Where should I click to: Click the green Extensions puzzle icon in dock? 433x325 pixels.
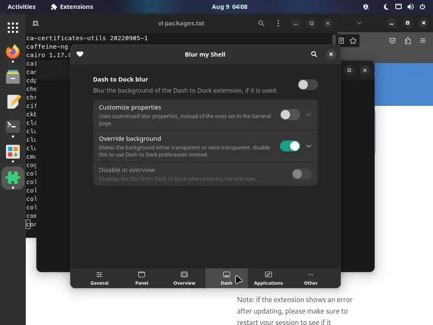[x=13, y=177]
